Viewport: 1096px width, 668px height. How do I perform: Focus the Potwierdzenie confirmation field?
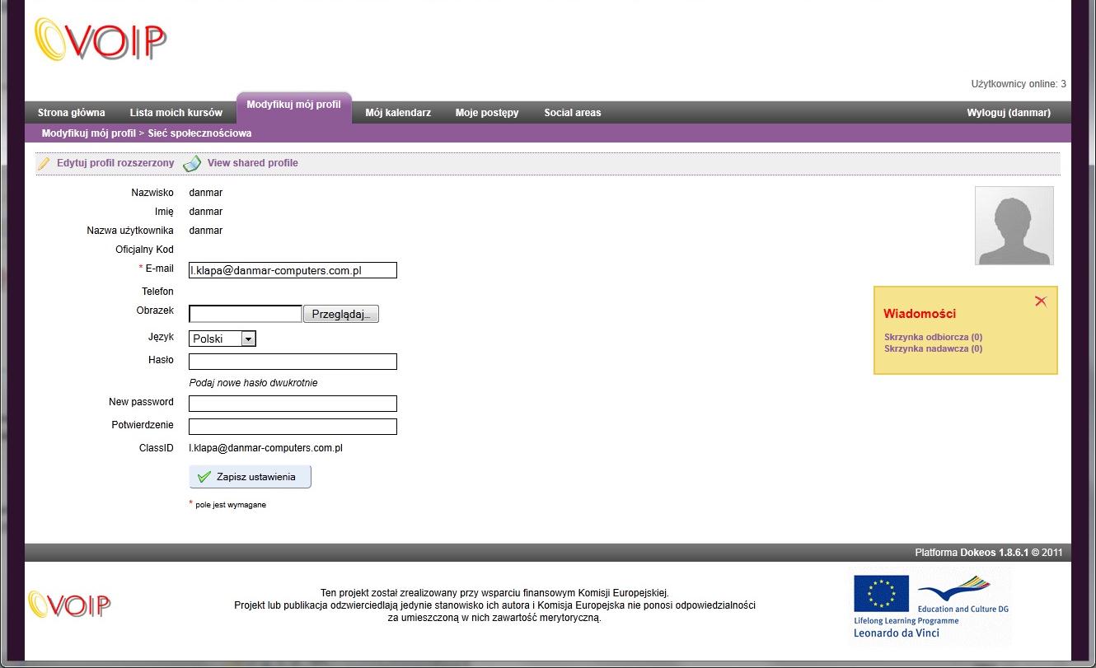pyautogui.click(x=293, y=427)
